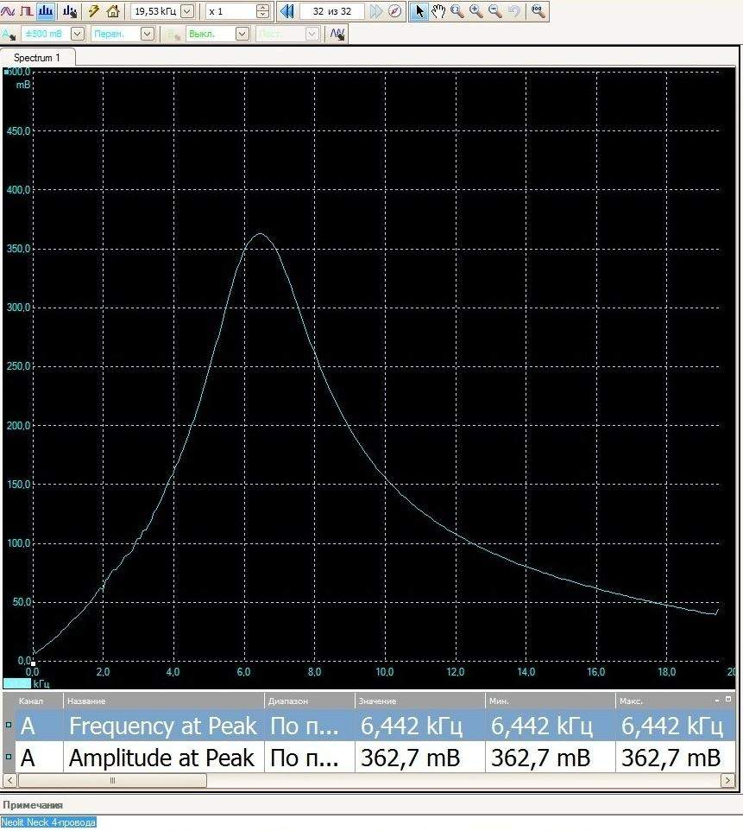Select the hand pan tool
Viewport: 743px width, 831px height.
(x=438, y=11)
